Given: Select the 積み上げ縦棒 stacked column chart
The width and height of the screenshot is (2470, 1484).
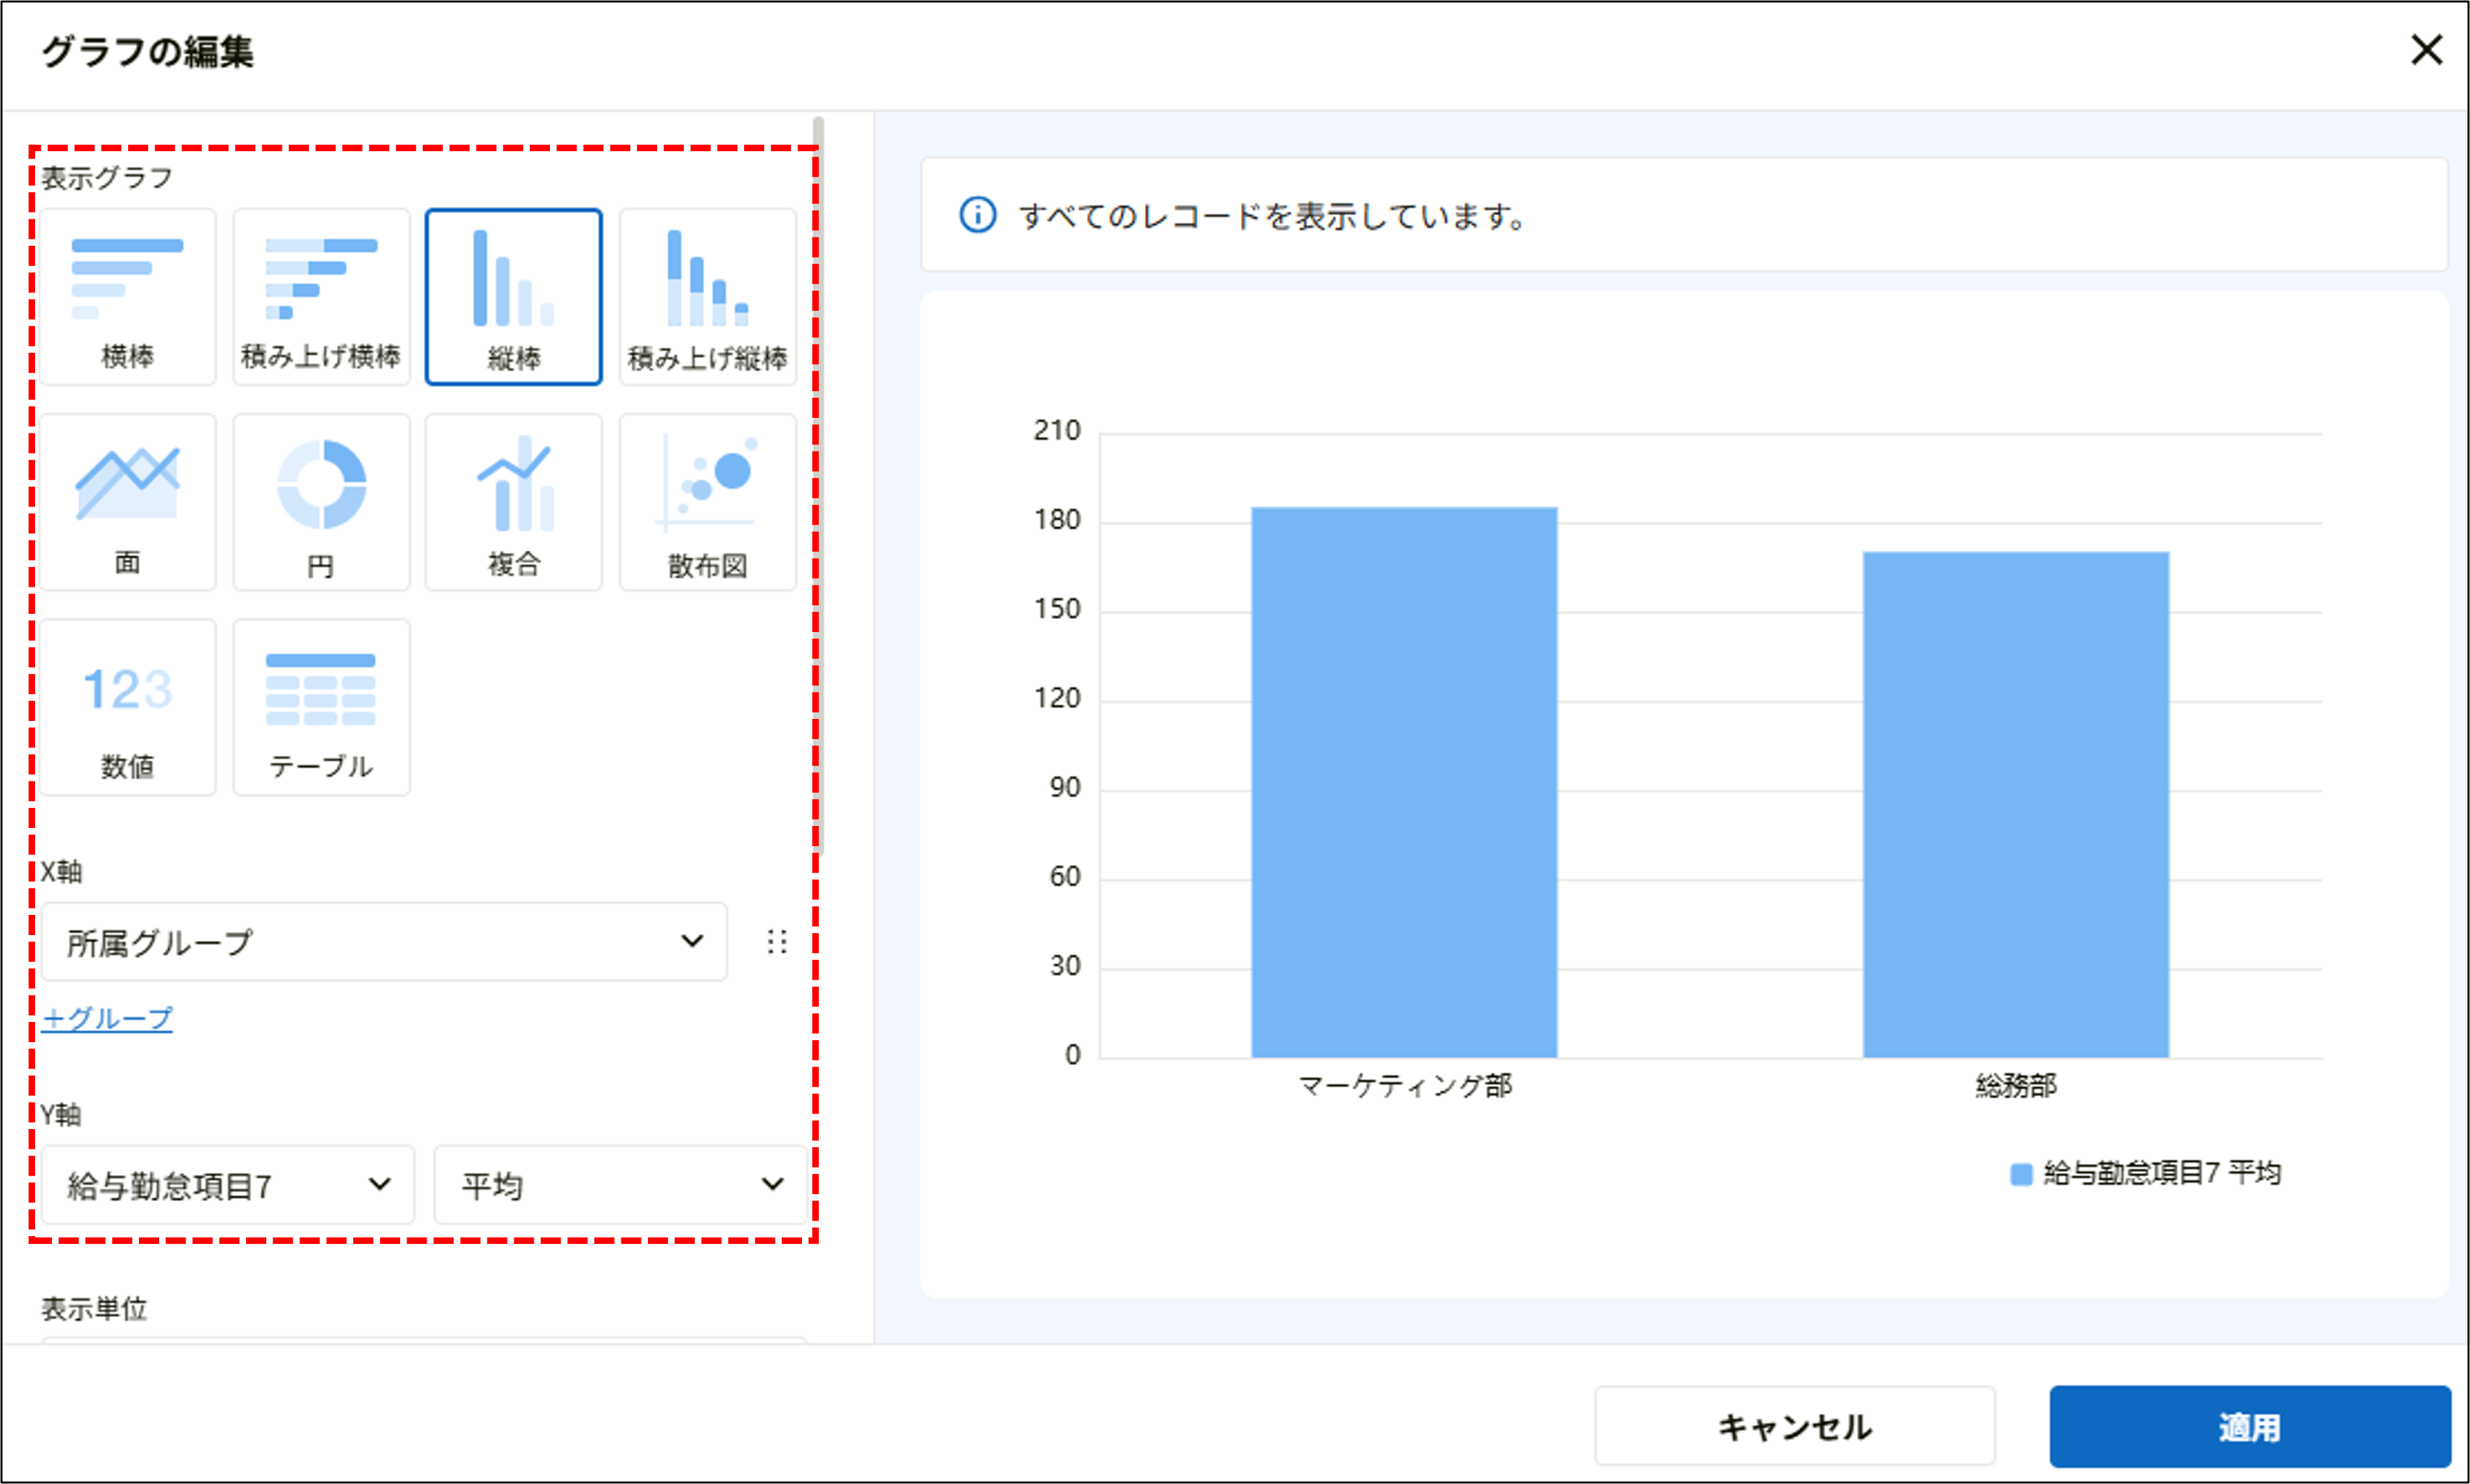Looking at the screenshot, I should pyautogui.click(x=707, y=295).
